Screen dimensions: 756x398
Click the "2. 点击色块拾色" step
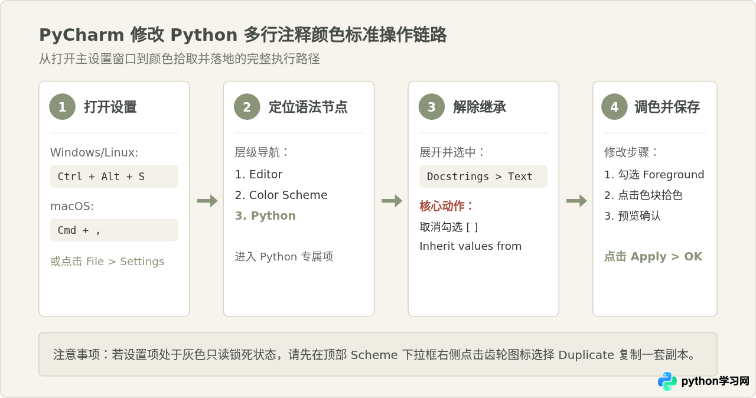pos(644,195)
